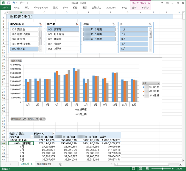Screen dimensions: 186x171
Task: Open the ページレイアウト ribbon tab
Action: (41, 8)
